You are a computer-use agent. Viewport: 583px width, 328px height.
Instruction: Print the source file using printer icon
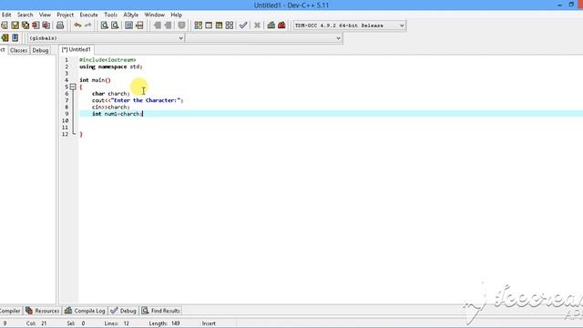(x=60, y=26)
